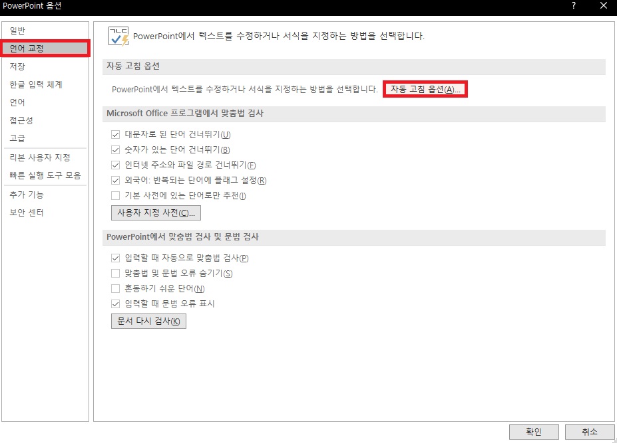Go to 빠른 실행 도구 모음
The image size is (617, 443).
[45, 175]
